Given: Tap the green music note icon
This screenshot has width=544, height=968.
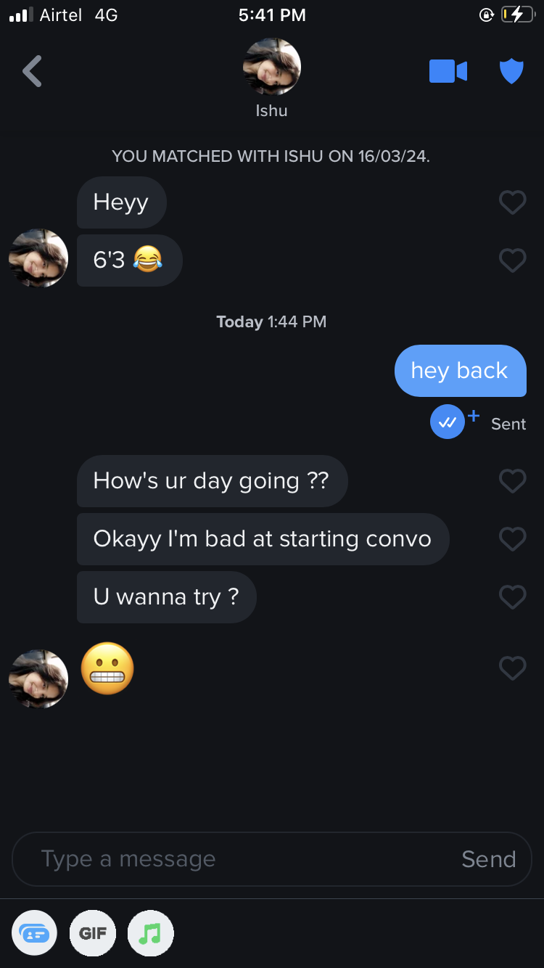Looking at the screenshot, I should click(x=150, y=933).
